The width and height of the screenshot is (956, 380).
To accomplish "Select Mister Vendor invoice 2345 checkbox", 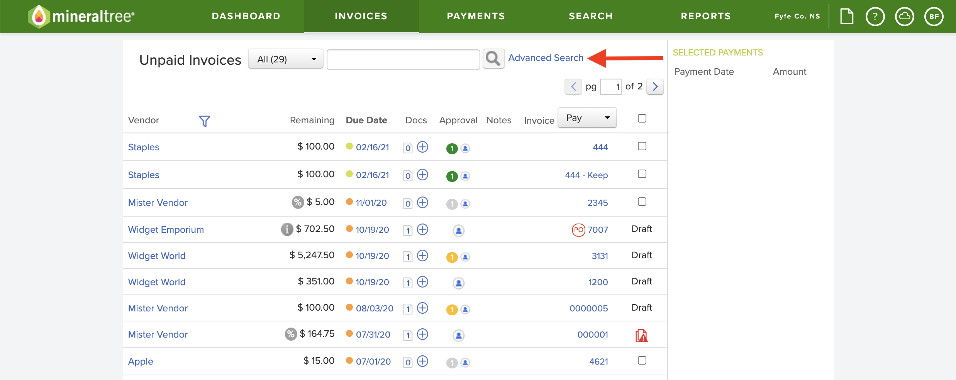I will coord(642,202).
